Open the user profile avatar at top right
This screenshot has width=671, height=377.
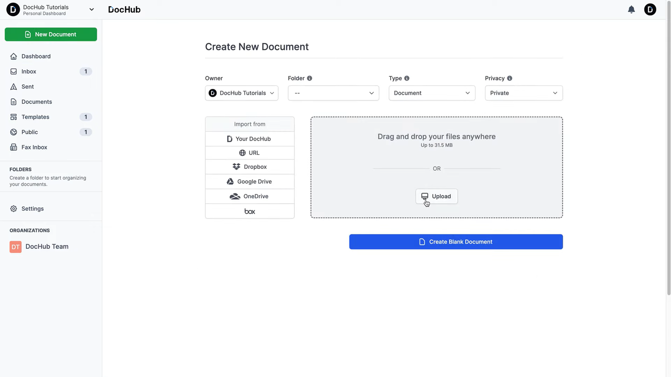point(650,9)
